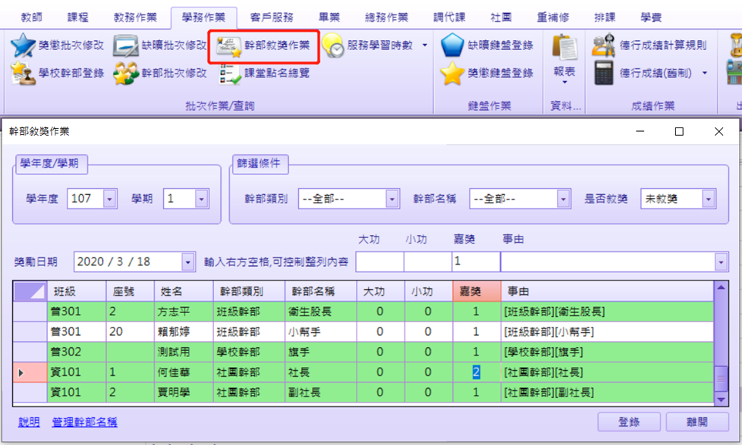Switch to 總務作業 tab

click(386, 17)
